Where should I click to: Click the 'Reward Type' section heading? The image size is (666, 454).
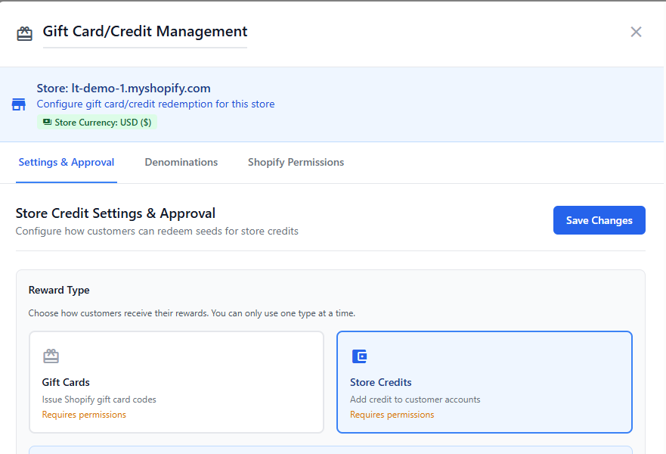pyautogui.click(x=59, y=290)
